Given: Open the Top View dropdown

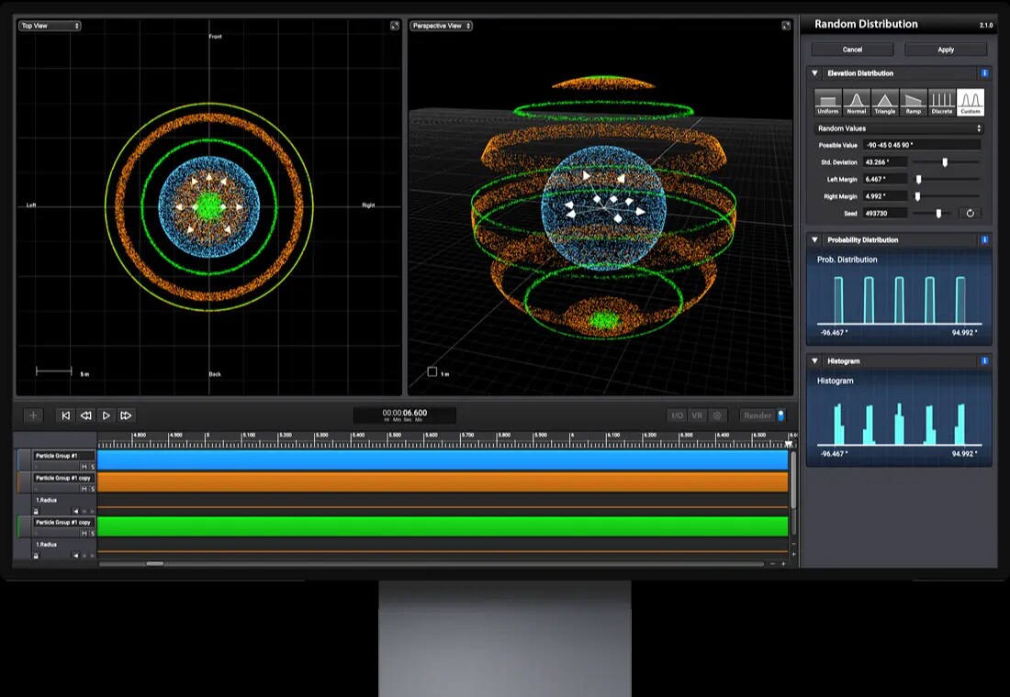Looking at the screenshot, I should (50, 26).
